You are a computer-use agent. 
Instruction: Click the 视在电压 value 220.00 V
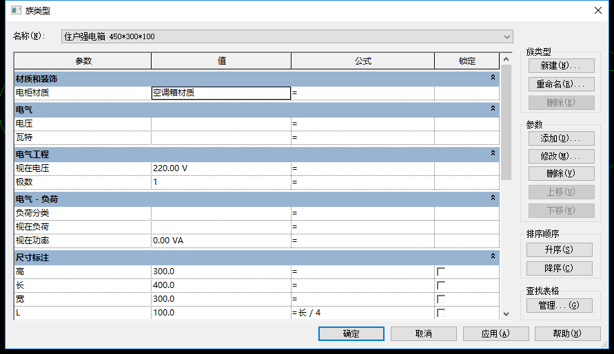[221, 168]
